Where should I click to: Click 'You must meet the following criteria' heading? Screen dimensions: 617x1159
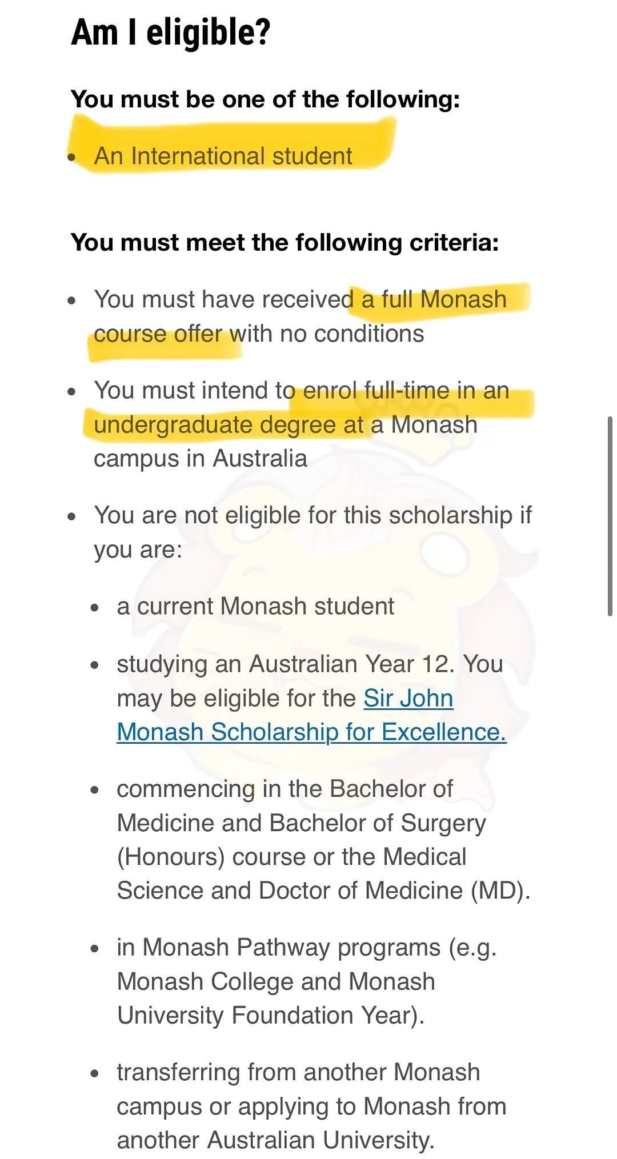click(x=285, y=242)
